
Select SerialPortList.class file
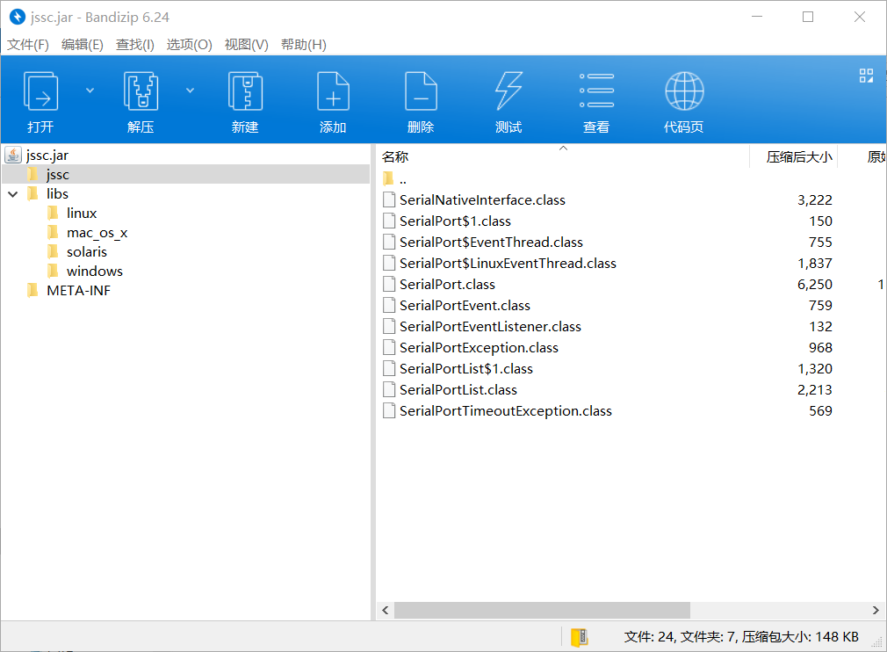(x=458, y=390)
